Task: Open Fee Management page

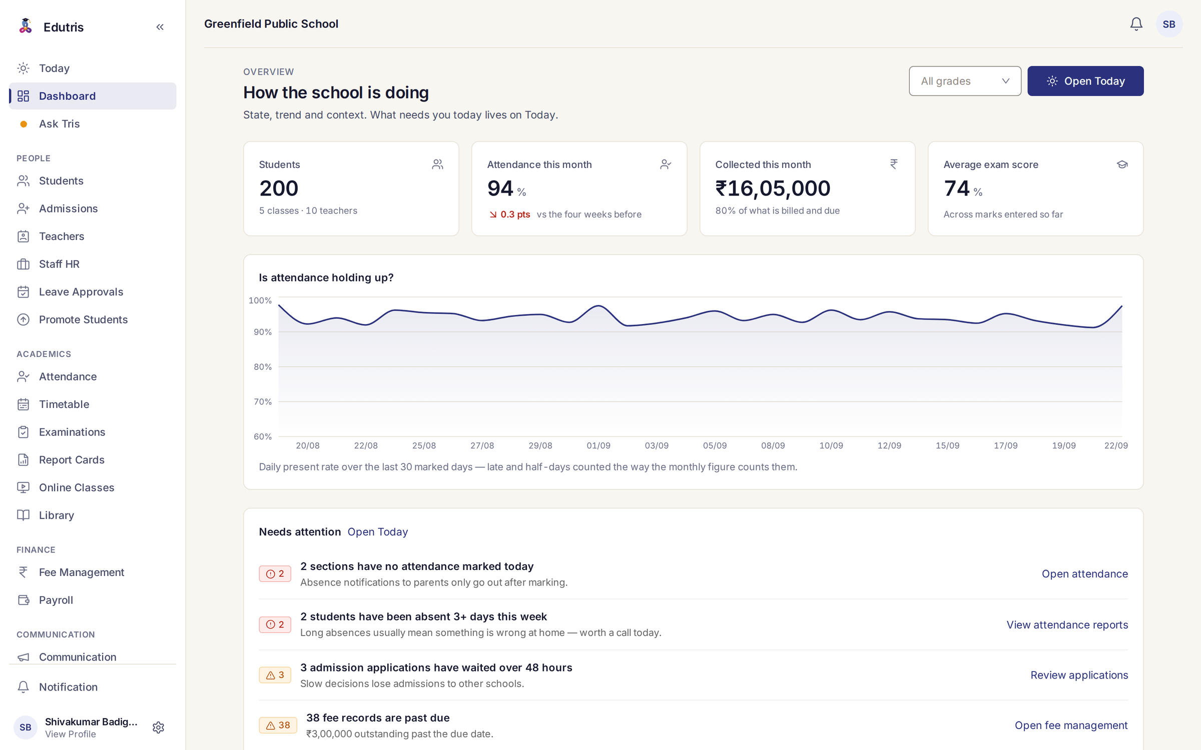Action: coord(93,572)
